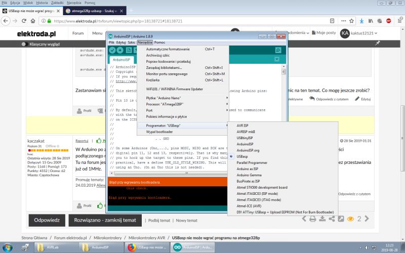
Task: Click the share topic icon
Action: pyautogui.click(x=332, y=219)
